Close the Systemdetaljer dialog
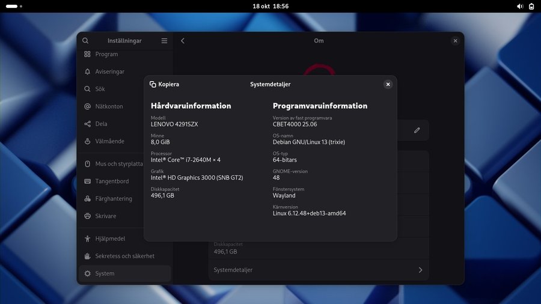541x304 pixels. coord(388,85)
